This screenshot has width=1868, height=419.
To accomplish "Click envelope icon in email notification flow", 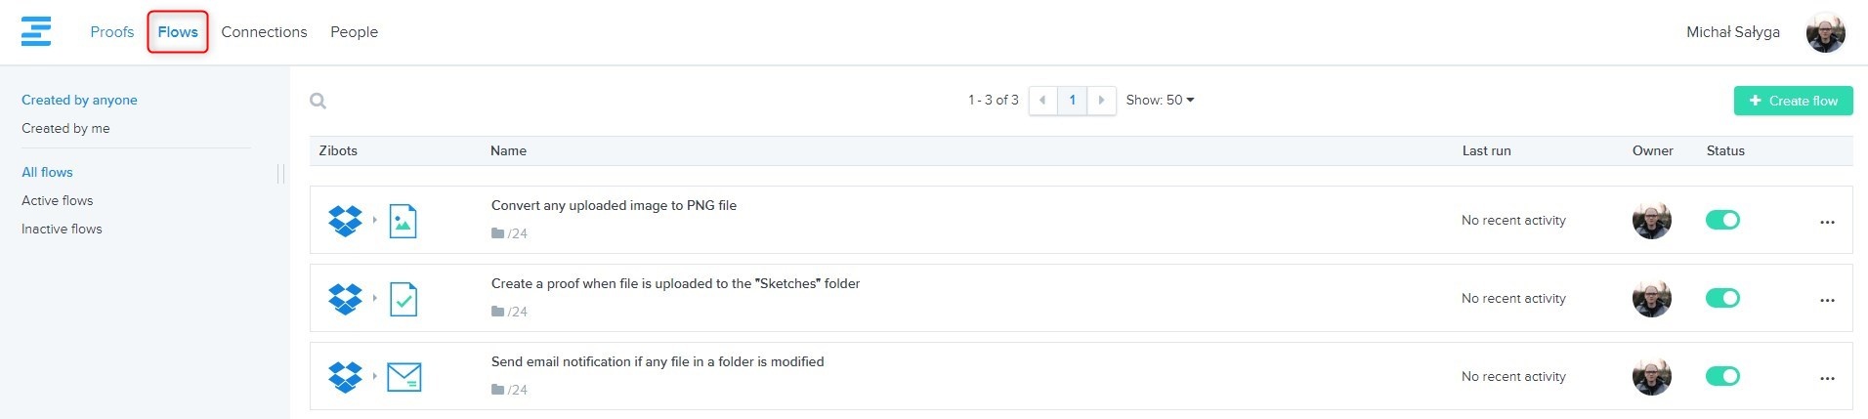I will (403, 377).
